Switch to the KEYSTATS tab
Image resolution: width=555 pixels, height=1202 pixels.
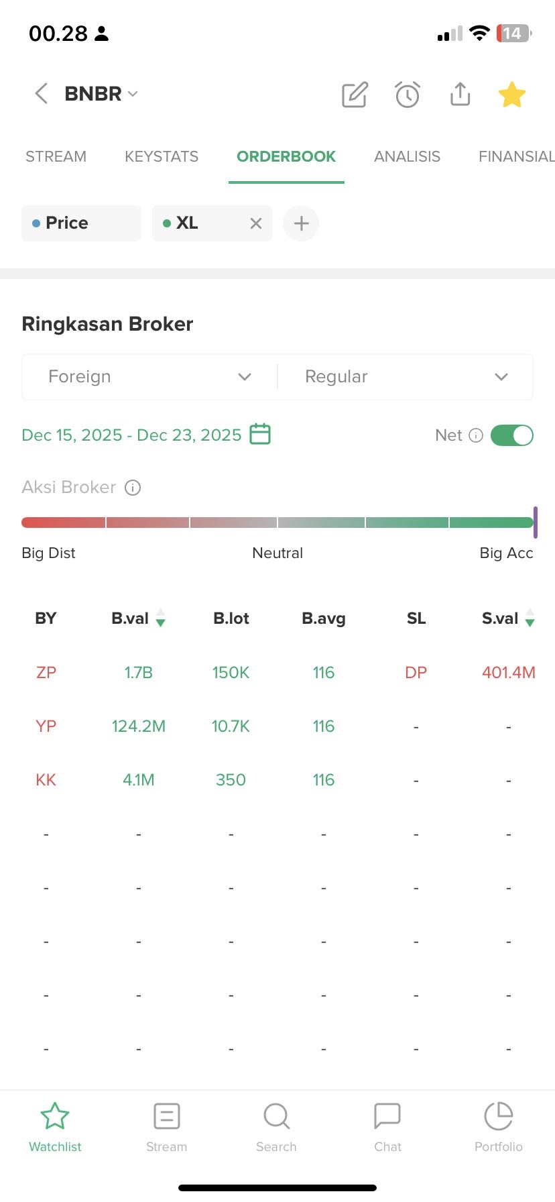162,157
